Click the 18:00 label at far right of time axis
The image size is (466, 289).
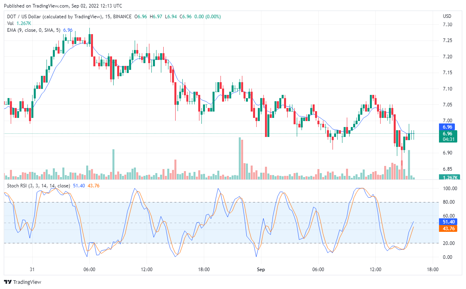432,270
